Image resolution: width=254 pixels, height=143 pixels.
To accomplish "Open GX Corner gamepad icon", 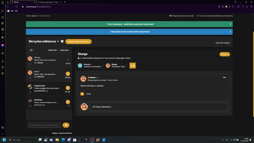I will pyautogui.click(x=8, y=2).
